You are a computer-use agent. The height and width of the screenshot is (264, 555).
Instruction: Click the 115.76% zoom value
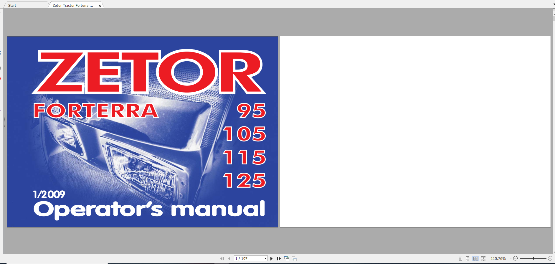[498, 258]
